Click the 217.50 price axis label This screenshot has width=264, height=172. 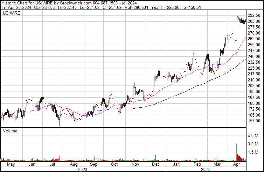coord(254,74)
